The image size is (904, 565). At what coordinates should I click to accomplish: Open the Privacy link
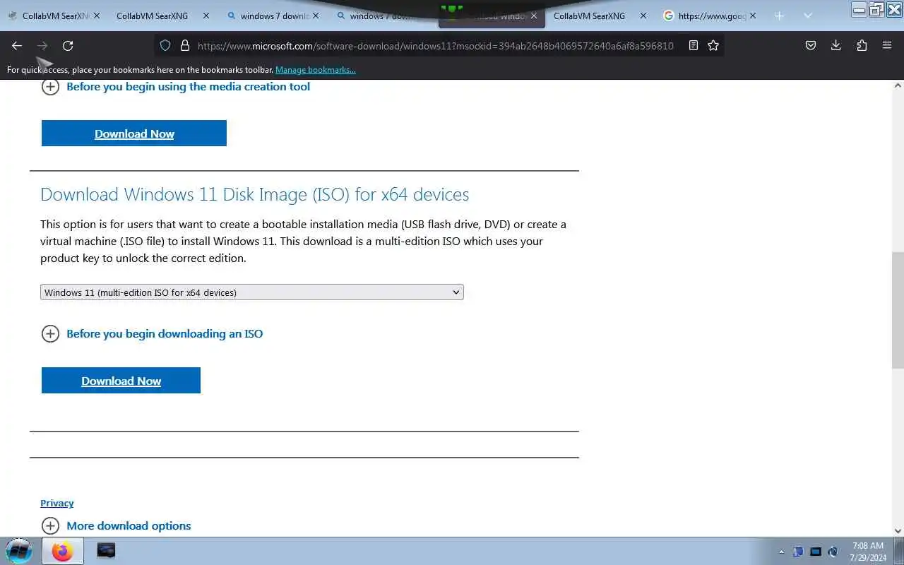click(x=57, y=503)
